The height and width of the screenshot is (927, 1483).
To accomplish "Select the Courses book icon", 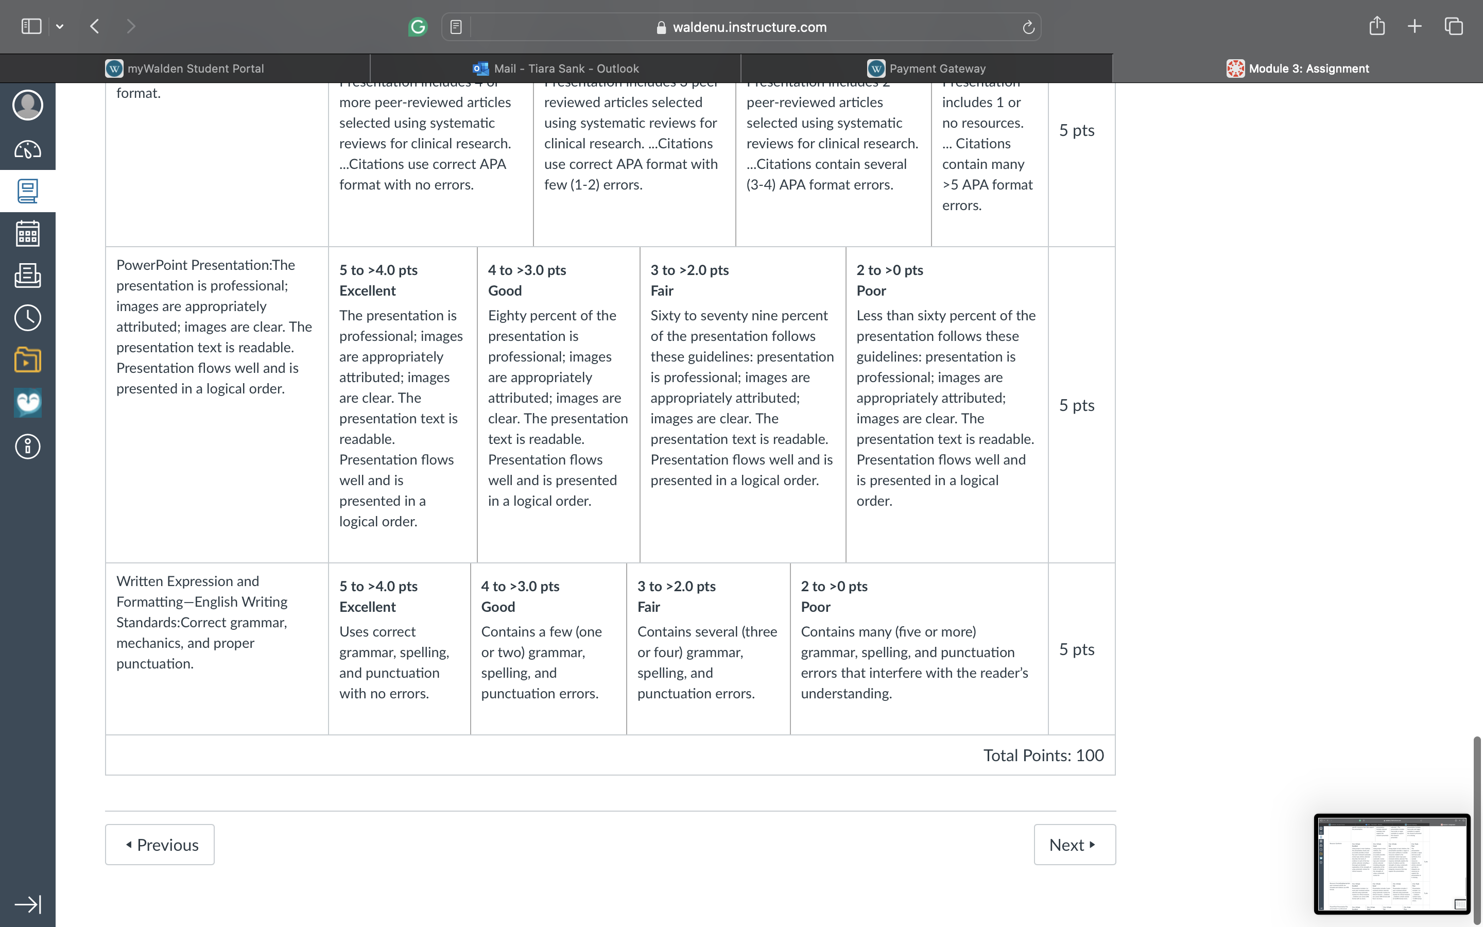I will point(28,191).
